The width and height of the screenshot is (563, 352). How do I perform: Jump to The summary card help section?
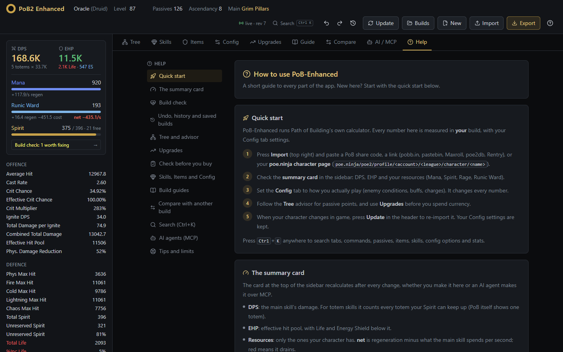click(185, 89)
